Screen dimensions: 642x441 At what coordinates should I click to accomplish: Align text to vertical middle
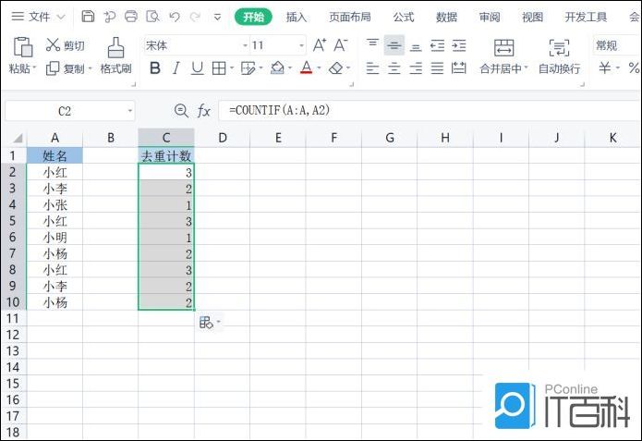click(394, 45)
